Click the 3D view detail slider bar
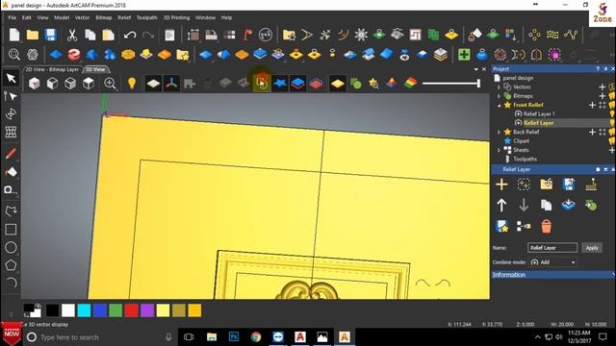 (x=451, y=84)
